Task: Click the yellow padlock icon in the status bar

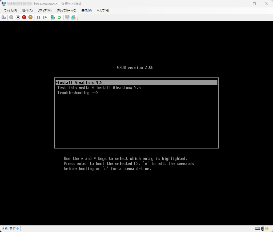Action: tap(267, 229)
